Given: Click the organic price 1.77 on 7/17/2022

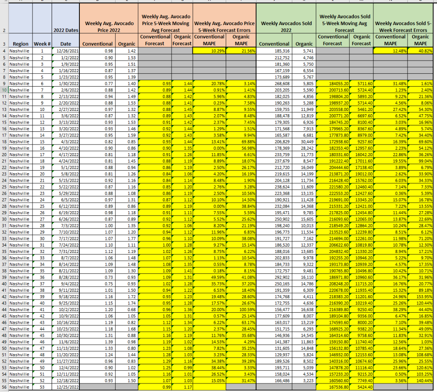Looking at the screenshot, I should [x=126, y=238].
